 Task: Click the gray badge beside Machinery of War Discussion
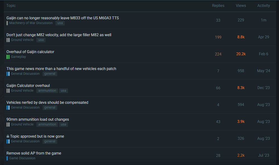point(7,23)
